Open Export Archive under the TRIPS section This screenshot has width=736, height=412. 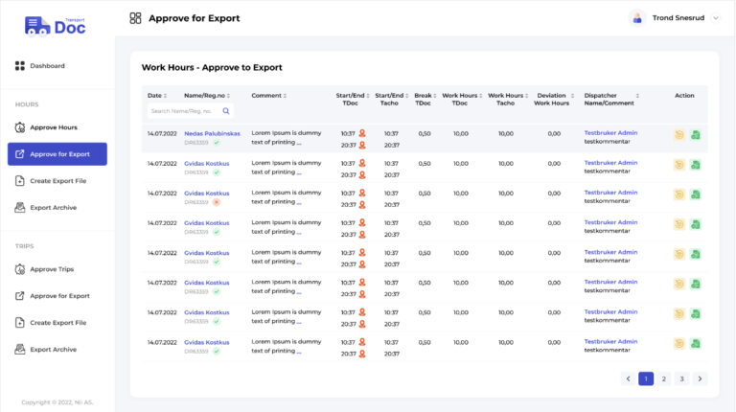click(x=53, y=350)
